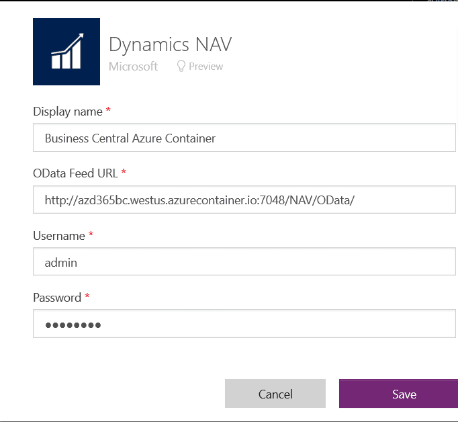Click the Microsoft publisher text

pos(133,67)
